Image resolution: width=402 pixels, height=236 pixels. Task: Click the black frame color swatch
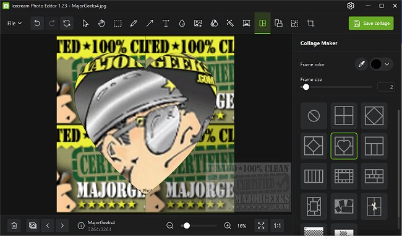376,64
